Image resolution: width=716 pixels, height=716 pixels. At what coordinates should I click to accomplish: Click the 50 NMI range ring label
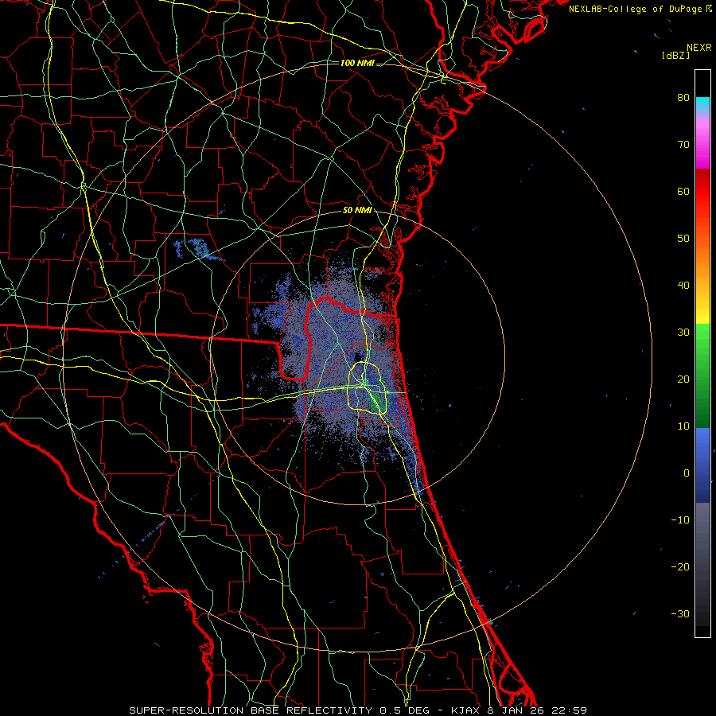tap(357, 211)
